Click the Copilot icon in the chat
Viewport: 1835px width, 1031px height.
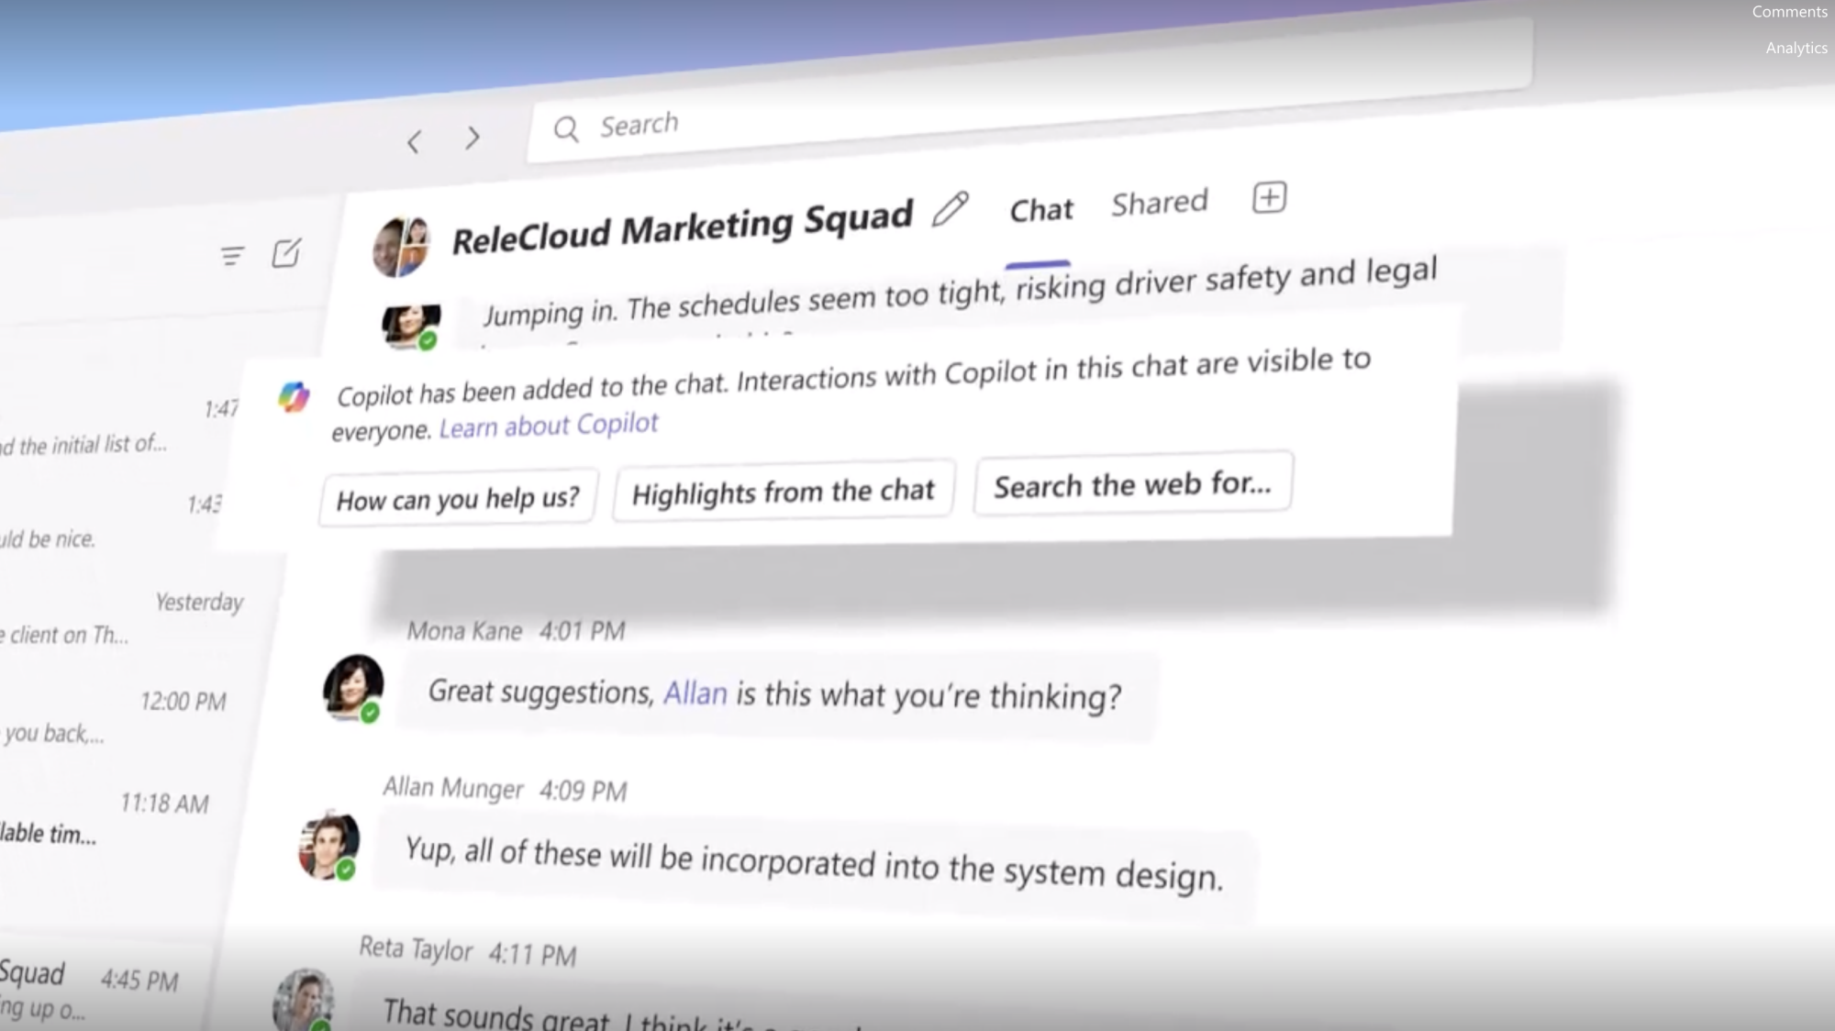293,395
